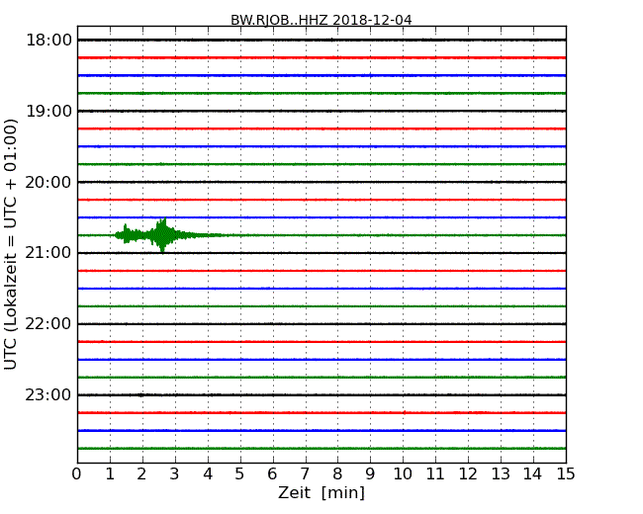Click the black trace at 18:00
Screen dimensions: 643x514
coord(321,40)
